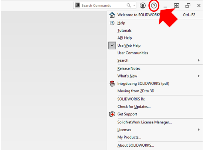Toggle the Use Web Help checkmark

coord(112,45)
